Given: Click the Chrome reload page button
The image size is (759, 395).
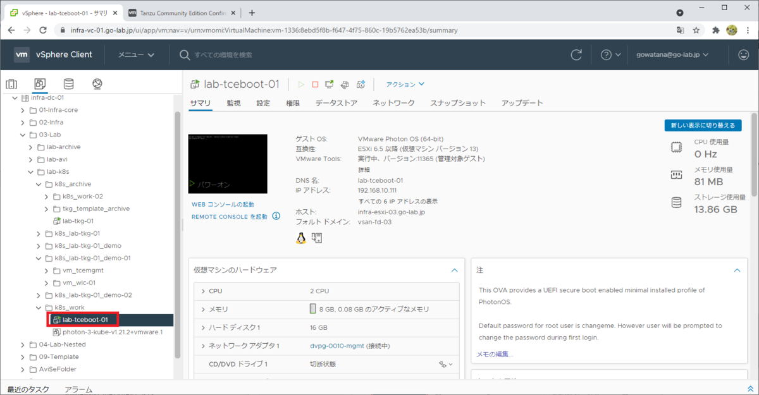Looking at the screenshot, I should coord(43,30).
